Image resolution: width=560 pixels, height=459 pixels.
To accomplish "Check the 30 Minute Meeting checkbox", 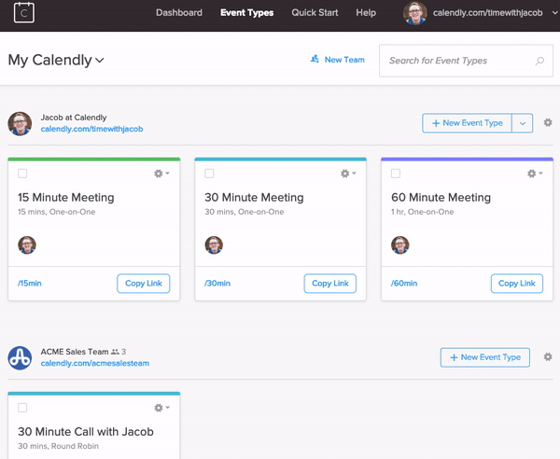I will click(x=209, y=174).
